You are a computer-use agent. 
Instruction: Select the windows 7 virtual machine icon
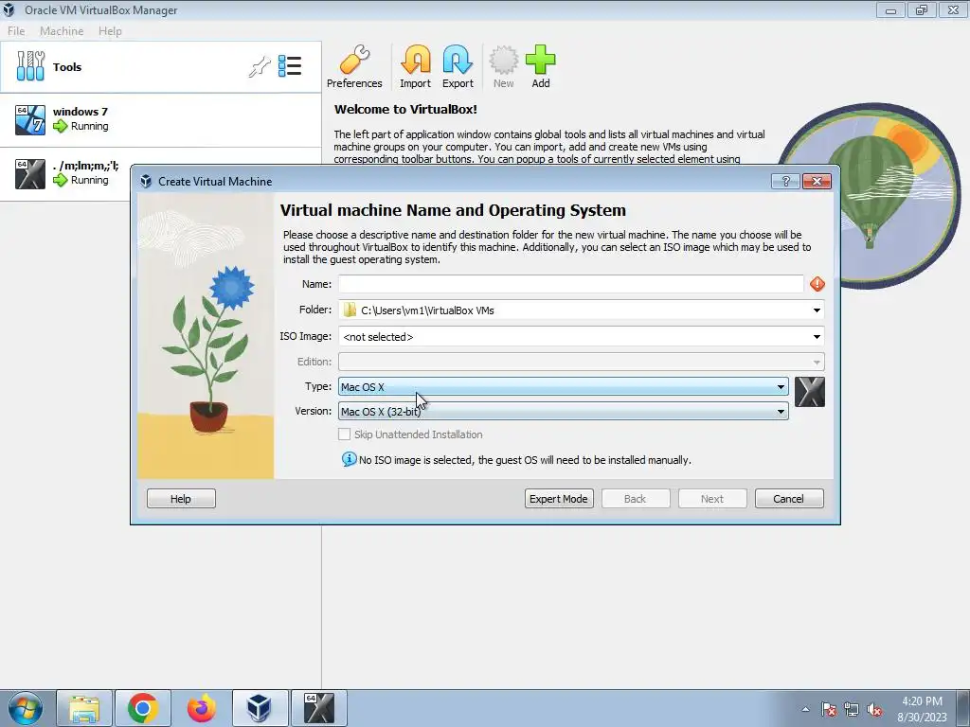point(30,120)
